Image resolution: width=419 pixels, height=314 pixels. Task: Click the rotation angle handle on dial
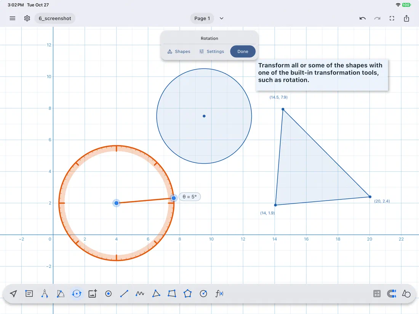(174, 198)
